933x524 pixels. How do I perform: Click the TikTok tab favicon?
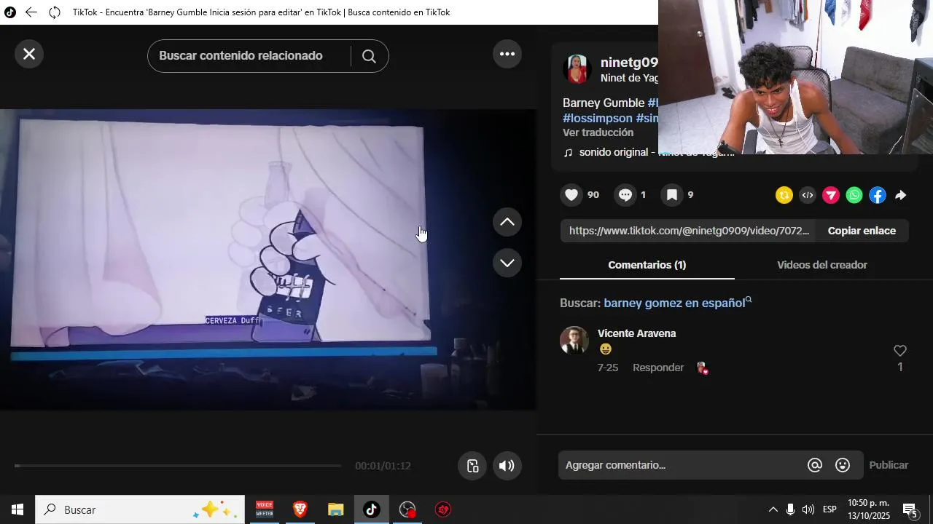[10, 12]
